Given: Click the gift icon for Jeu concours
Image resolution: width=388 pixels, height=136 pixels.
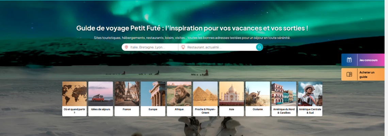Looking at the screenshot, I should coord(349,60).
